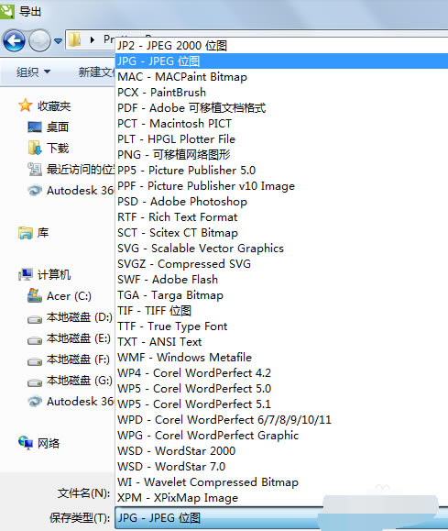The height and width of the screenshot is (531, 448).
Task: Choose WP5 - Corel WordPerfect 5.0
Action: pos(281,388)
